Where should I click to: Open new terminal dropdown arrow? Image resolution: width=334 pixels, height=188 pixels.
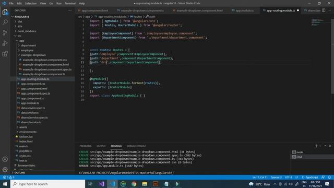tap(320, 146)
